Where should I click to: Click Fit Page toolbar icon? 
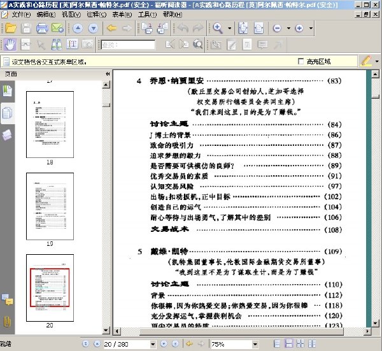pyautogui.click(x=243, y=28)
